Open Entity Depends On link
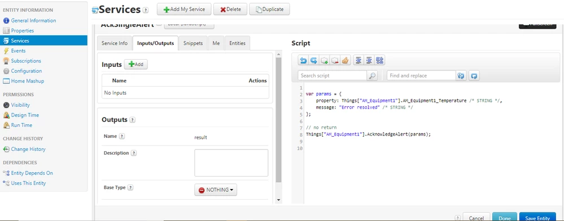The width and height of the screenshot is (564, 221). (32, 173)
